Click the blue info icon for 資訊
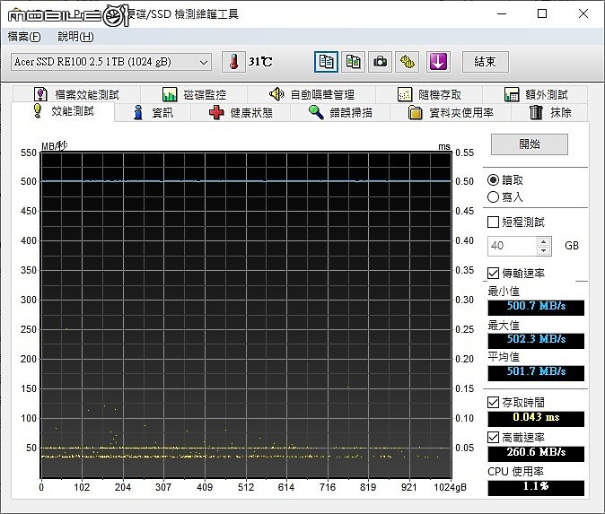The image size is (605, 514). [137, 112]
